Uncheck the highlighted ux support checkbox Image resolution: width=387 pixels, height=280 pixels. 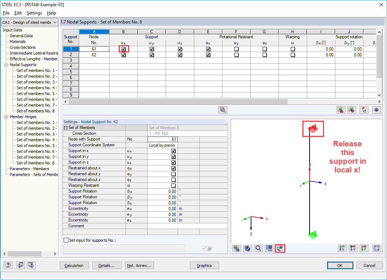tap(123, 49)
